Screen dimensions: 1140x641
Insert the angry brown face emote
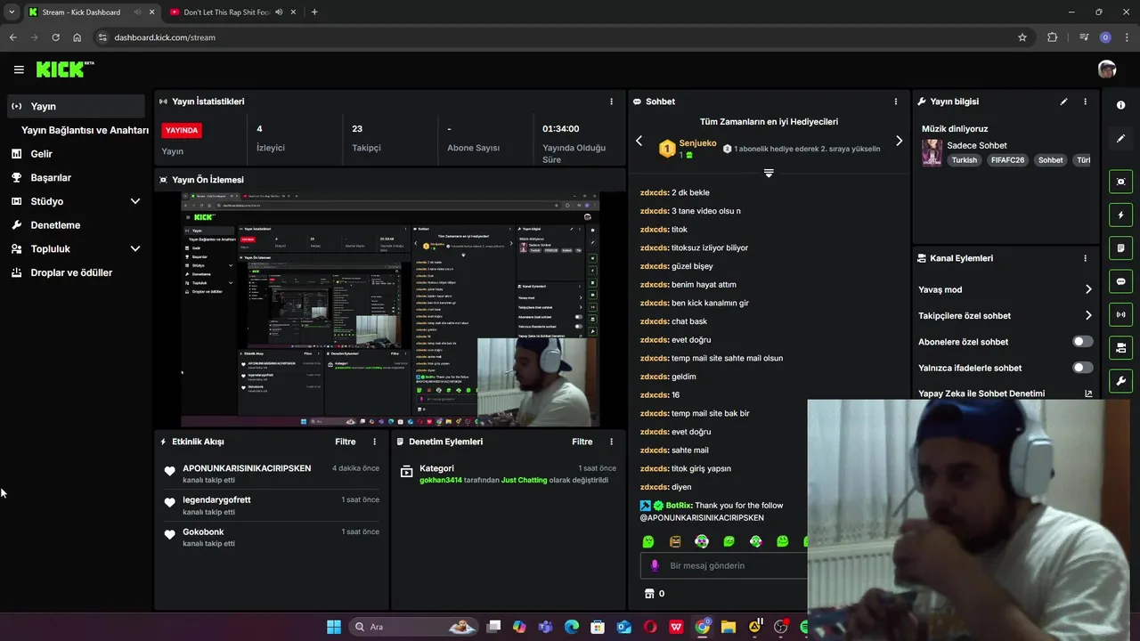[x=675, y=541]
